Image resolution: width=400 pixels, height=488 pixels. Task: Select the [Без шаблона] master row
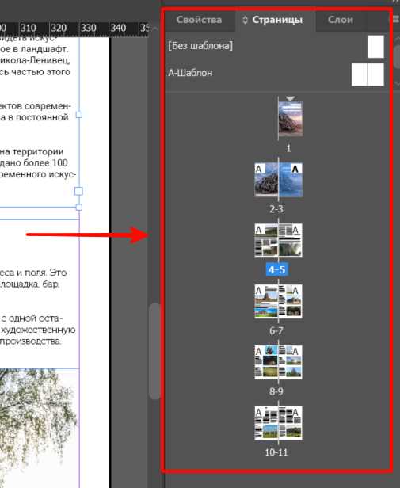pos(276,46)
